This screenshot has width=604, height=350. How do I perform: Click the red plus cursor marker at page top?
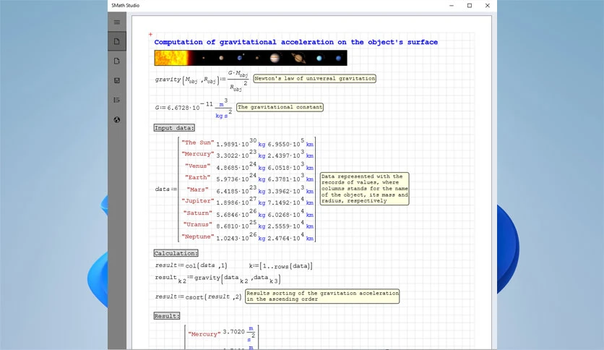(x=150, y=34)
